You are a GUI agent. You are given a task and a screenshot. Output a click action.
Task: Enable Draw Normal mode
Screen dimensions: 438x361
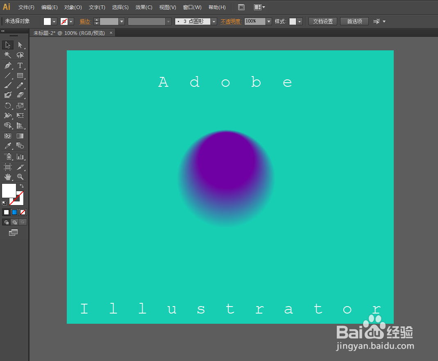pos(6,222)
